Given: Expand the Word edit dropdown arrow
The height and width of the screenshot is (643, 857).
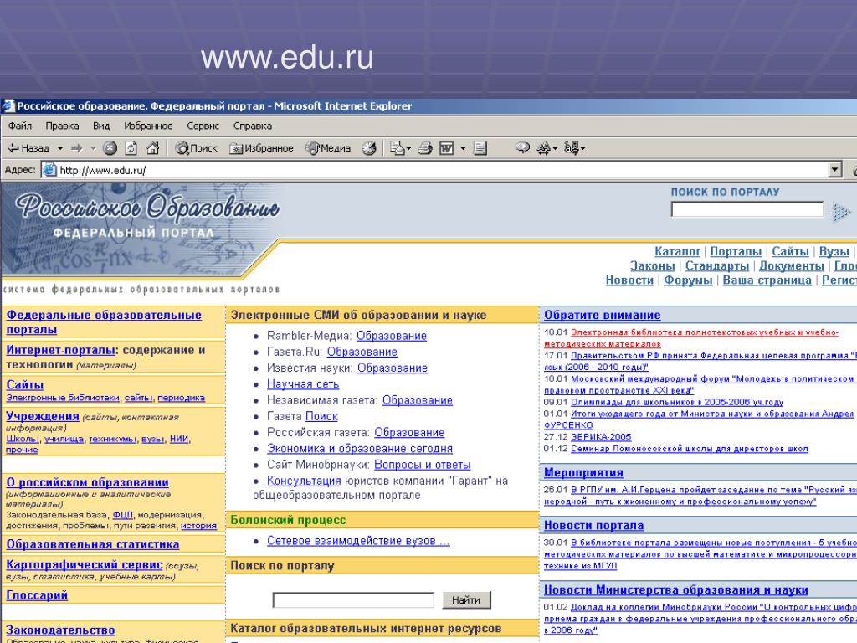Looking at the screenshot, I should pos(463,148).
